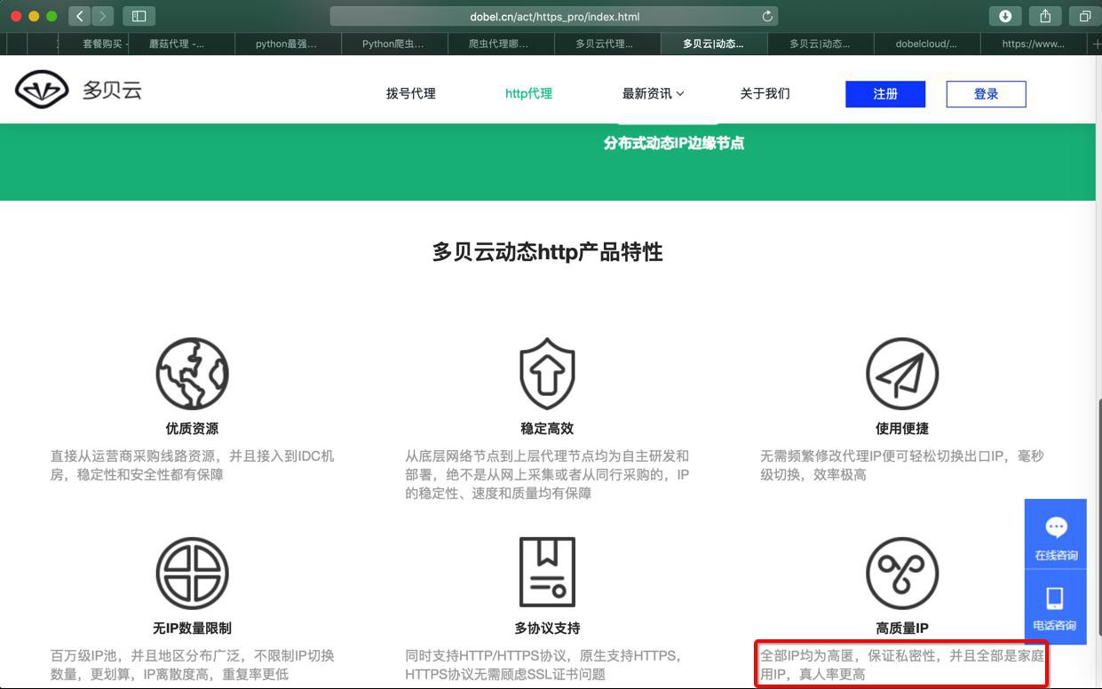Open the 拨号代理 nav item

[411, 93]
